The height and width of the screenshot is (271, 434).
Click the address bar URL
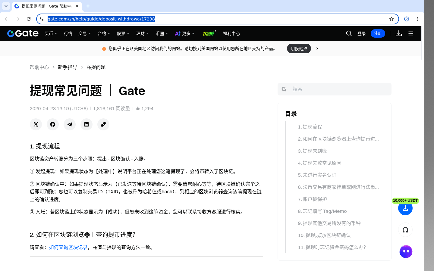point(101,19)
